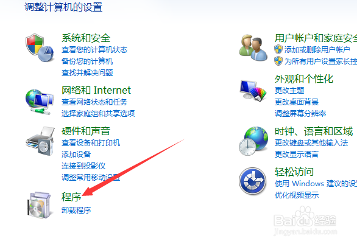Screen dimensions: 357x244
Task: Open 更改桌面背景 link
Action: (297, 102)
